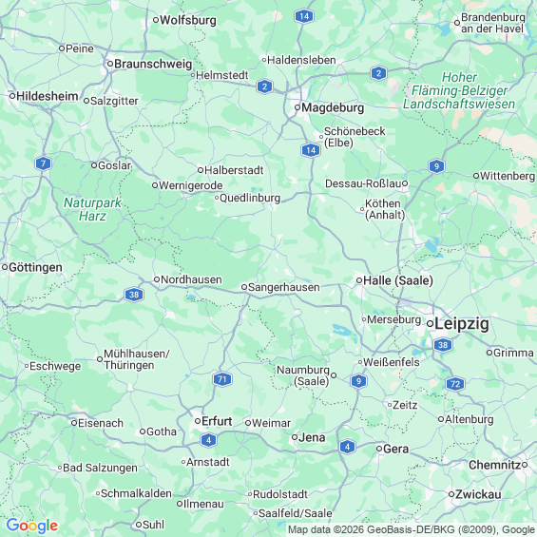Click the A38 shield near Nordhausen

(x=134, y=295)
